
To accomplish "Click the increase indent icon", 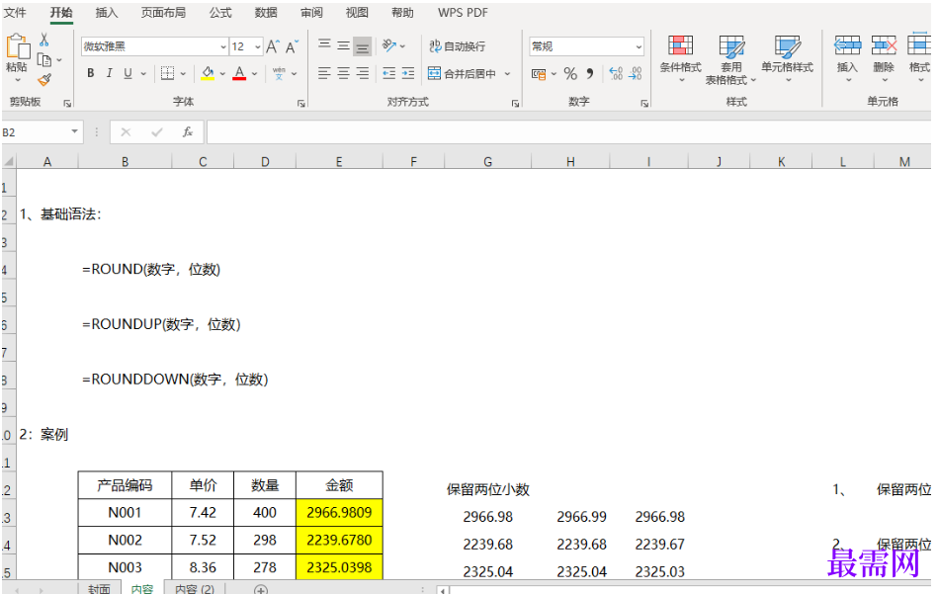I will pos(409,74).
